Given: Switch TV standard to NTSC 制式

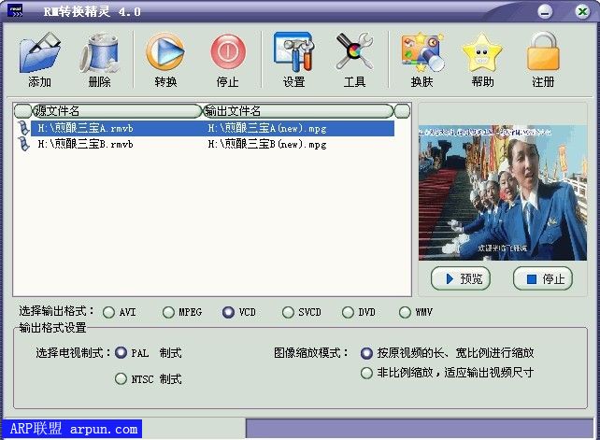Looking at the screenshot, I should coord(121,379).
